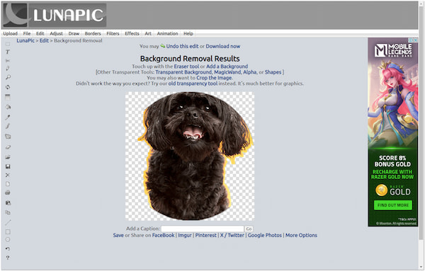Click the open folder icon
Viewport: 425px width, 271px height.
[8, 157]
